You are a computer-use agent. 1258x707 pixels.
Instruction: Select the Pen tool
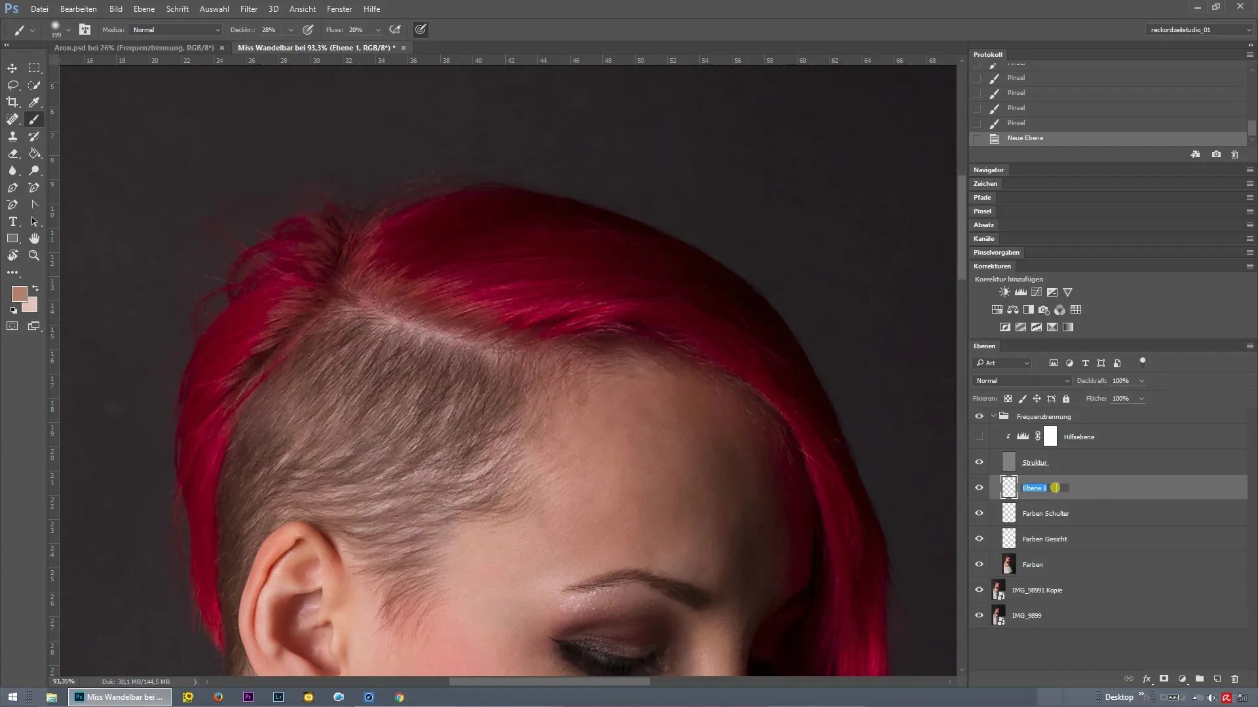pos(12,187)
